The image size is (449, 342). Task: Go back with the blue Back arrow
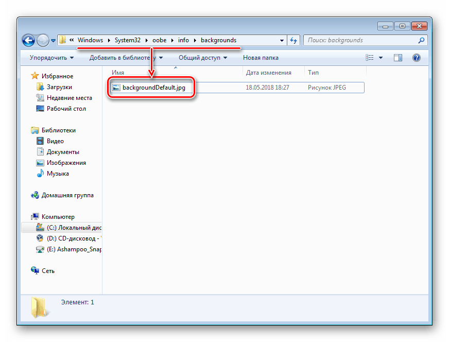coord(28,40)
